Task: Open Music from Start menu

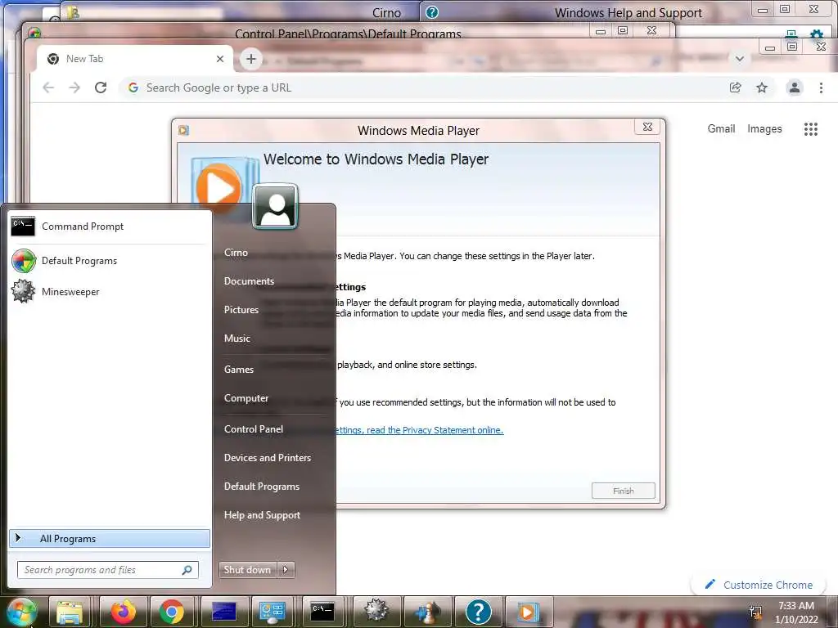Action: (x=237, y=338)
